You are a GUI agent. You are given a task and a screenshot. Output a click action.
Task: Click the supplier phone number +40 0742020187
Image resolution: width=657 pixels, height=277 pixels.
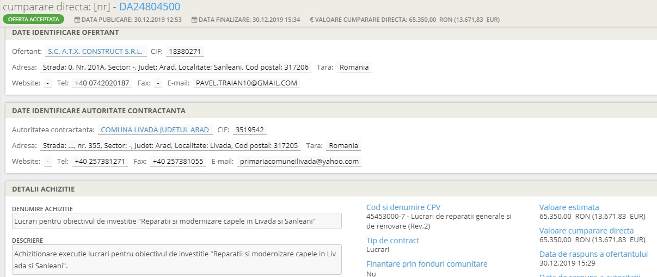[x=102, y=83]
